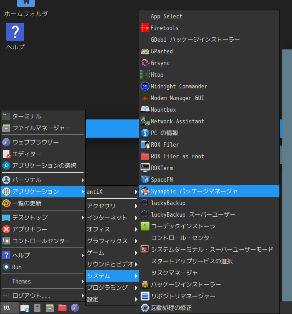292x314 pixels.
Task: Launch GDebi パッケージインストーラー
Action: point(209,39)
